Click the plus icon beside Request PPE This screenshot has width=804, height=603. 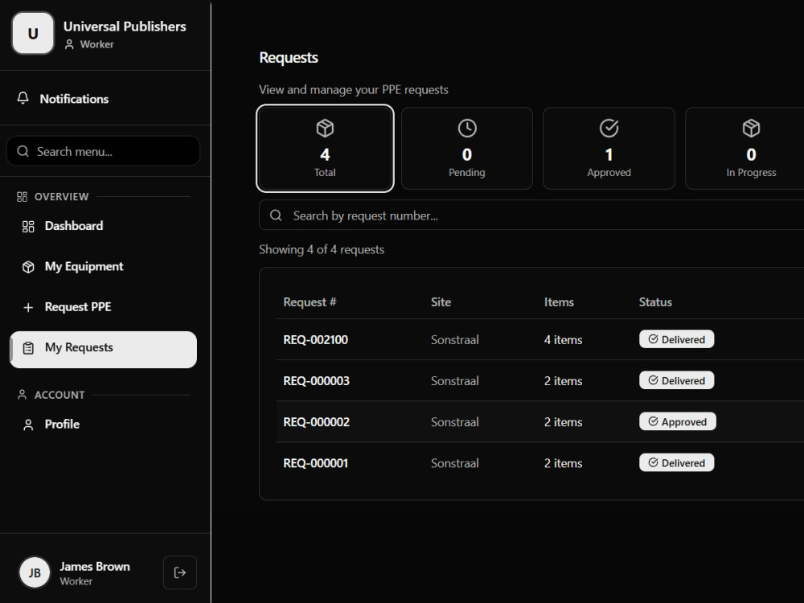tap(28, 307)
